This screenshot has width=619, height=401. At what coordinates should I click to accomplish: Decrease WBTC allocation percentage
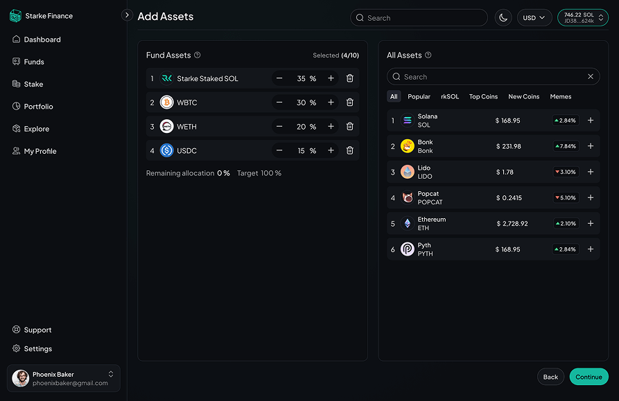(279, 103)
